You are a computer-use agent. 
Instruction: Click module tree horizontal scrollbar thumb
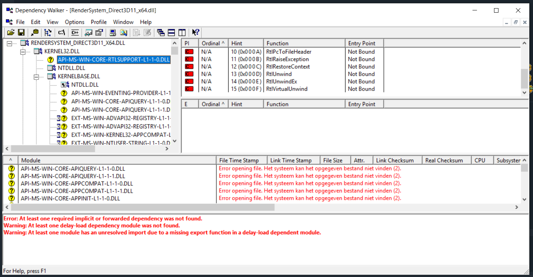pos(53,149)
